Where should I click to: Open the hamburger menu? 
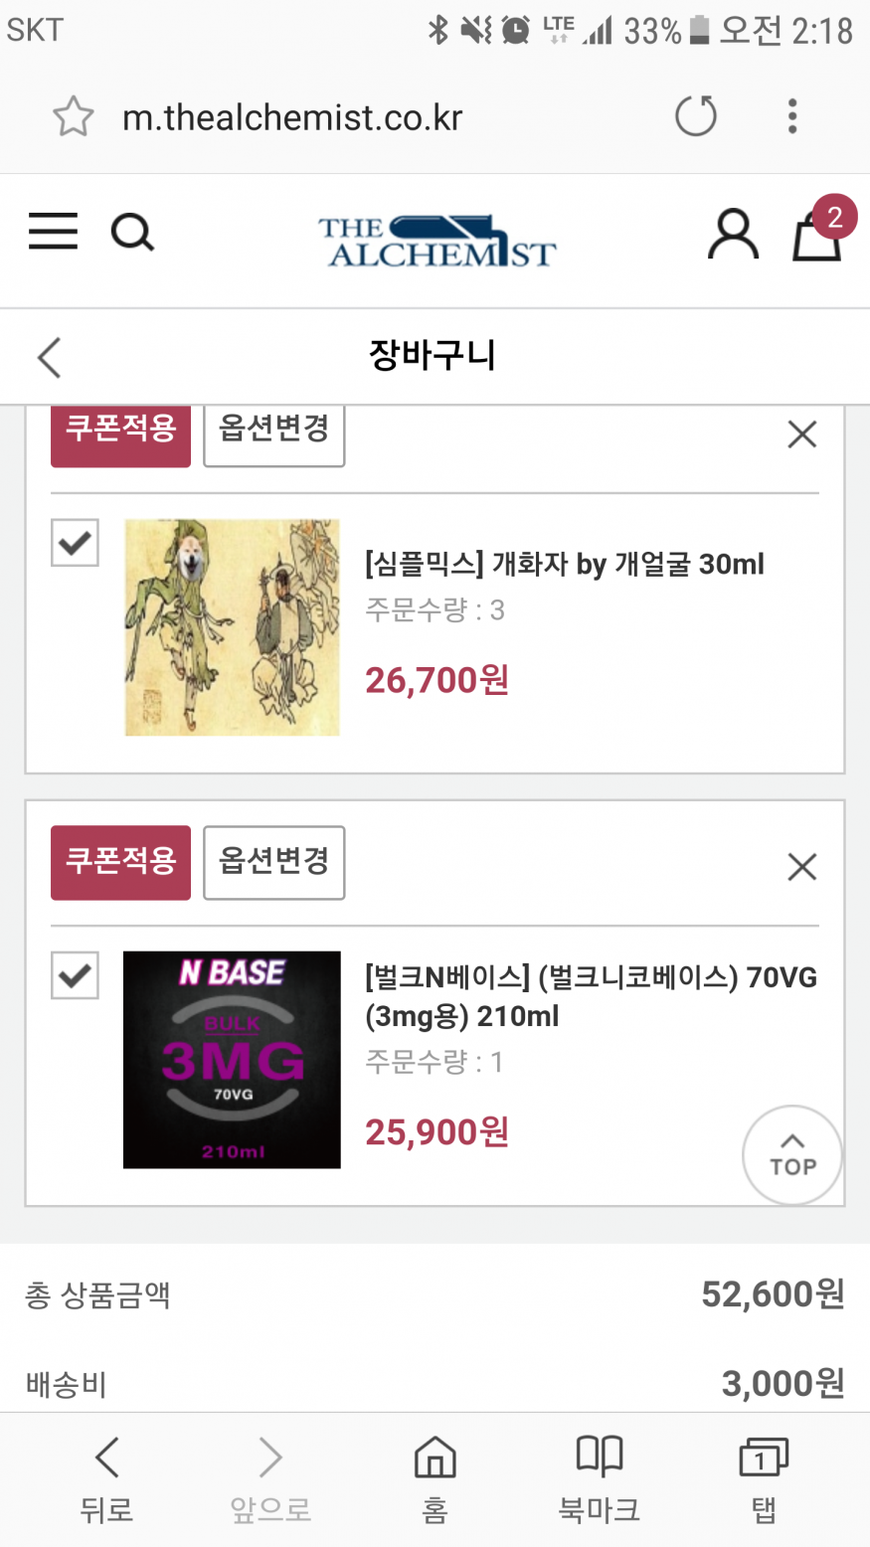pos(53,232)
